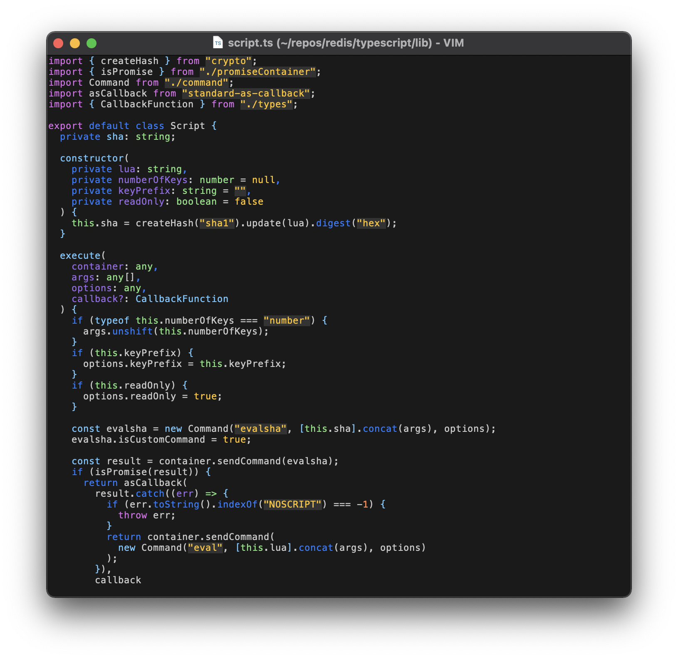
Task: Click the "sha1" string literal
Action: click(217, 223)
